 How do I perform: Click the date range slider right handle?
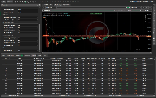pos(130,8)
